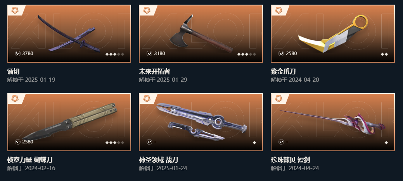Click the badge icon on the 未来开拓者 card
The image size is (403, 181).
tap(147, 10)
